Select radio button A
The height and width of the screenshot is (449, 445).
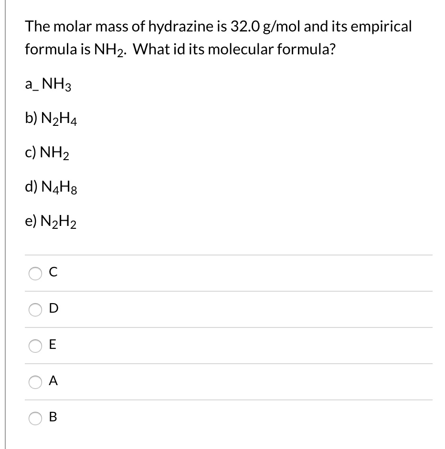(35, 382)
